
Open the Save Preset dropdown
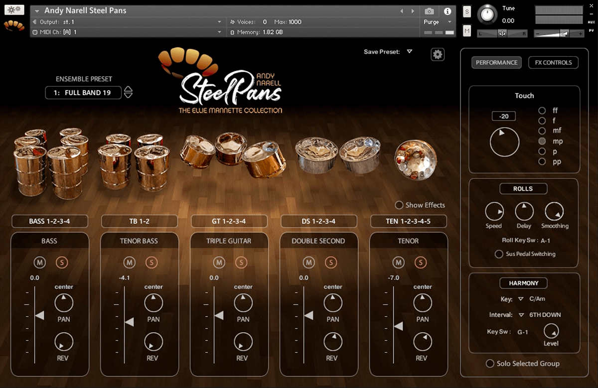click(x=409, y=51)
